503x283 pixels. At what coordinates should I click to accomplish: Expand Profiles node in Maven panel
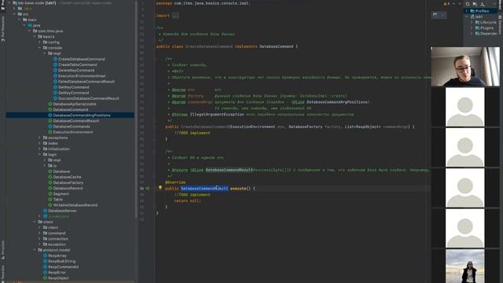pos(467,11)
